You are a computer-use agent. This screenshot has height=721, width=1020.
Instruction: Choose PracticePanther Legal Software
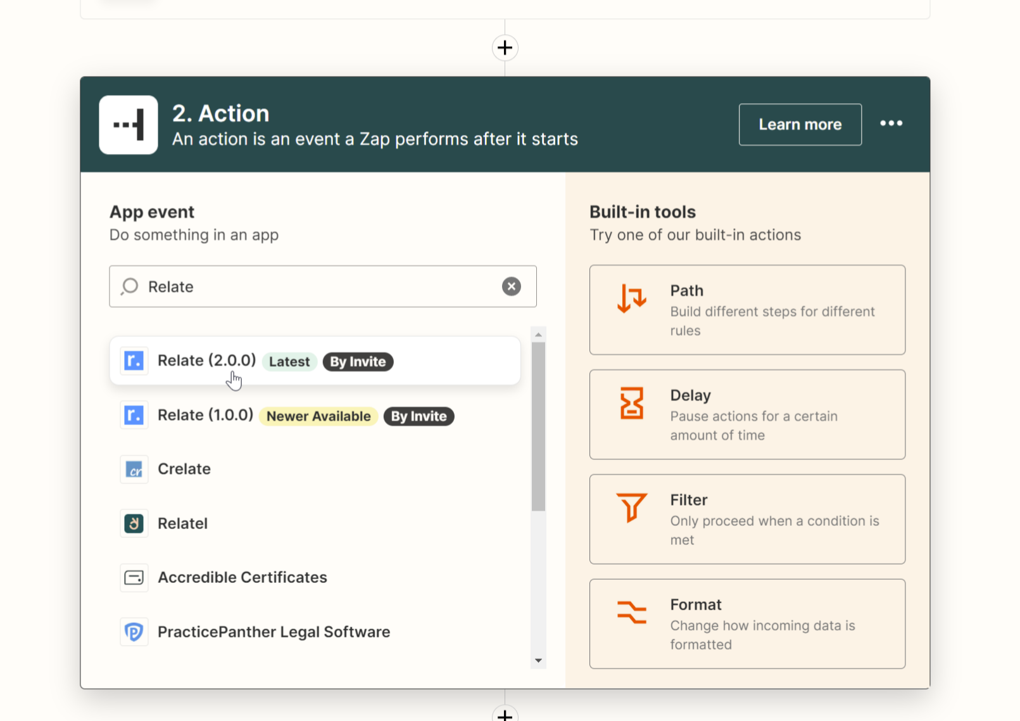pyautogui.click(x=315, y=632)
